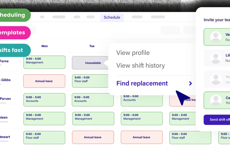Screen dimensions: 230x153
Task: Choose View shift history option
Action: coord(140,65)
